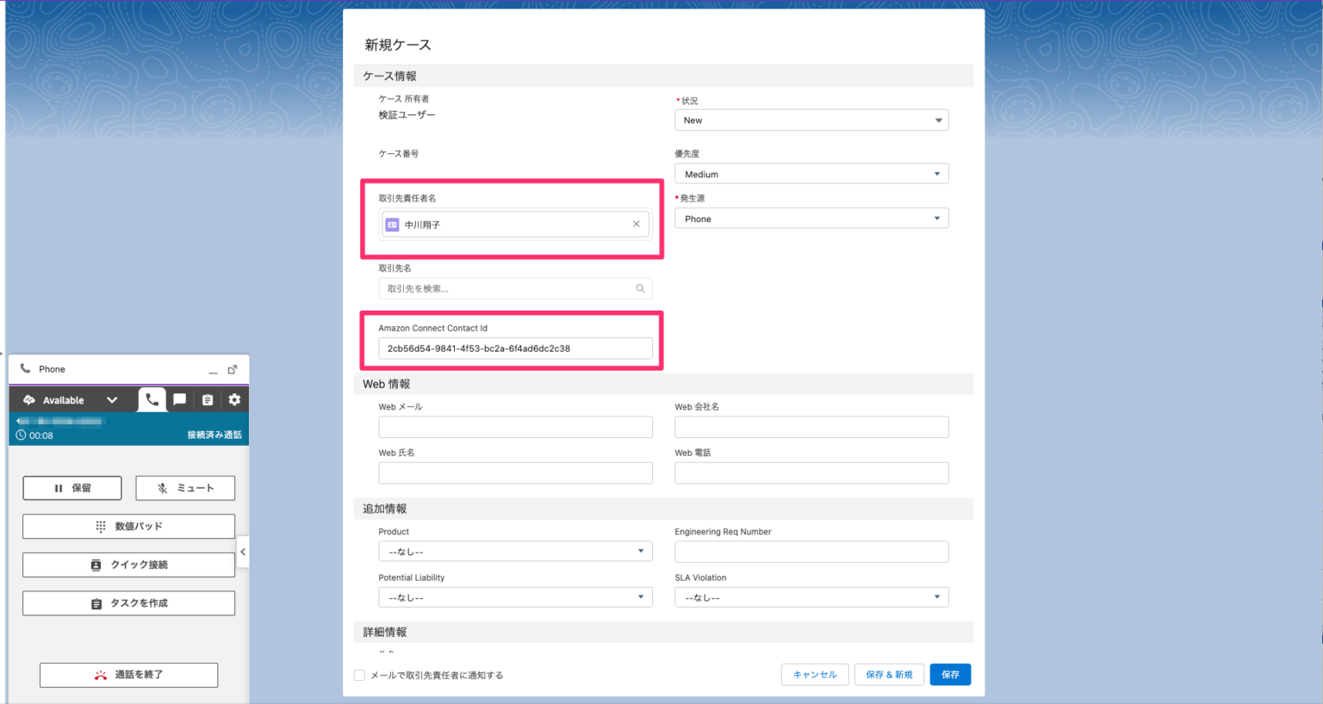Enable メールで取引先責任者に通知する checkbox

359,676
